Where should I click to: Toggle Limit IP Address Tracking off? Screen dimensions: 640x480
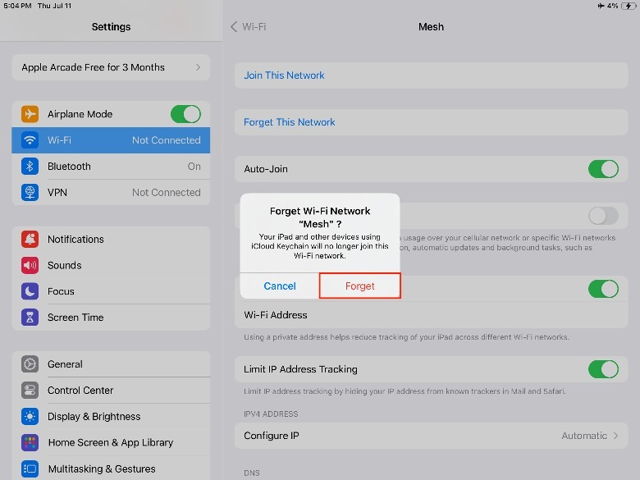[603, 369]
